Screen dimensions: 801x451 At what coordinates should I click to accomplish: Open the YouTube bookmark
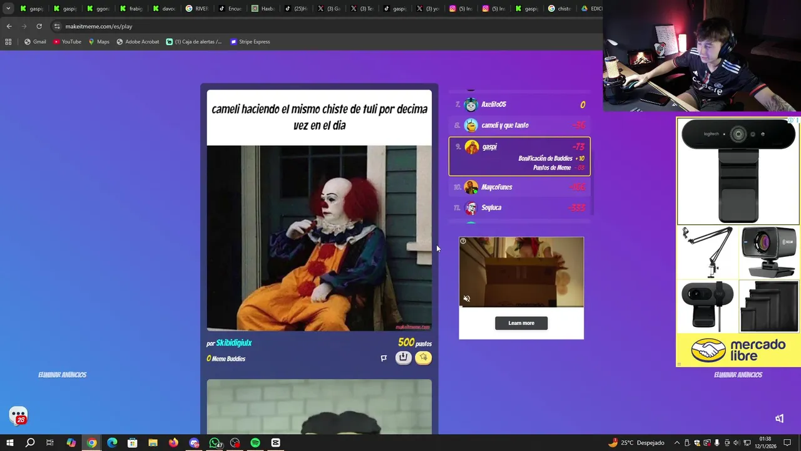[68, 42]
